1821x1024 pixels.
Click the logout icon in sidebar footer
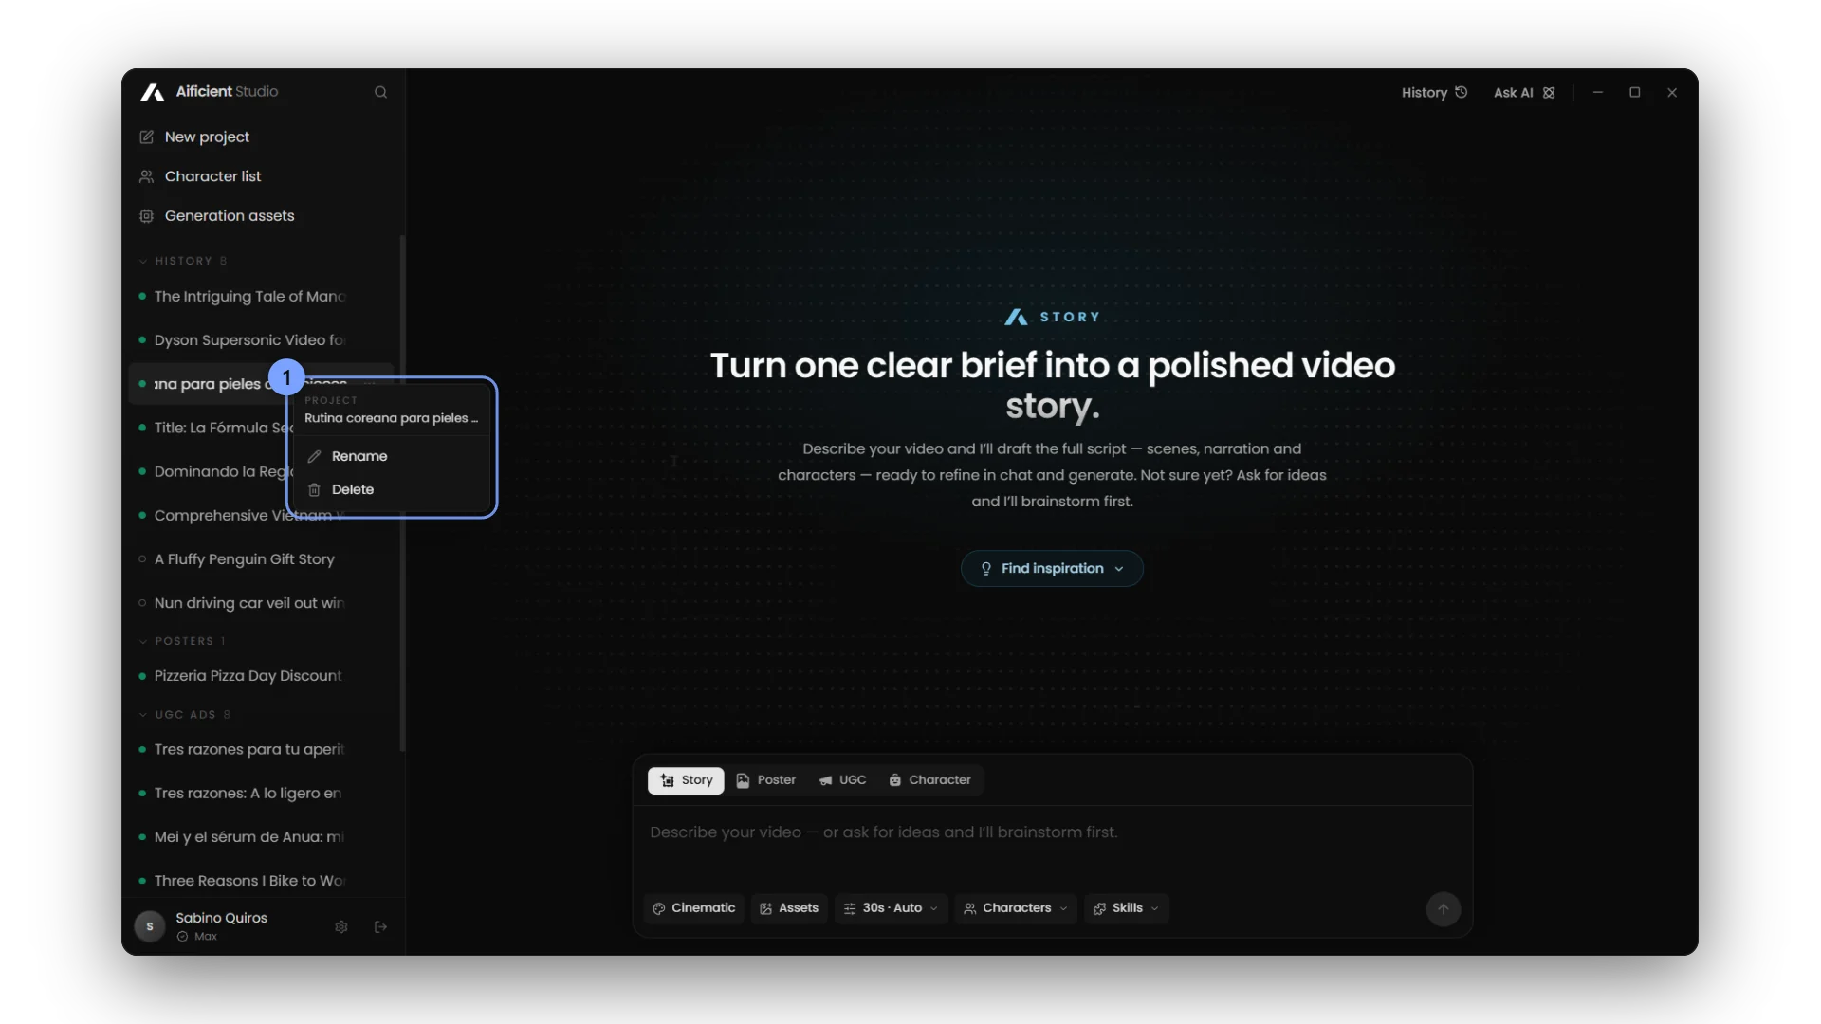coord(380,927)
